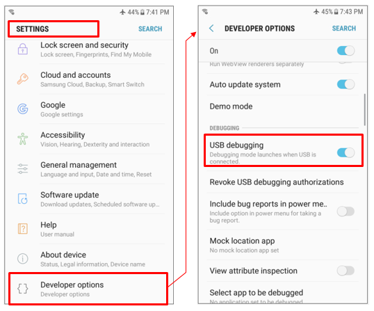Click the Developer Options scrollbar
The image size is (374, 311).
coord(364,109)
